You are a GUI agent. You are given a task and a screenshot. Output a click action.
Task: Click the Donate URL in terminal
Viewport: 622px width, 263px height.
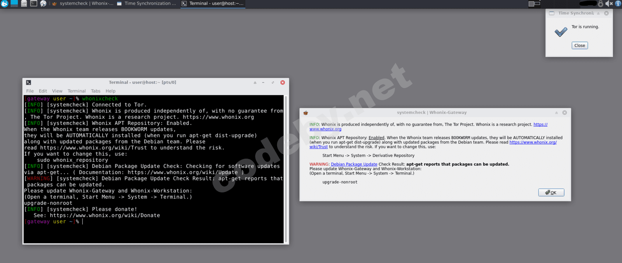point(105,215)
